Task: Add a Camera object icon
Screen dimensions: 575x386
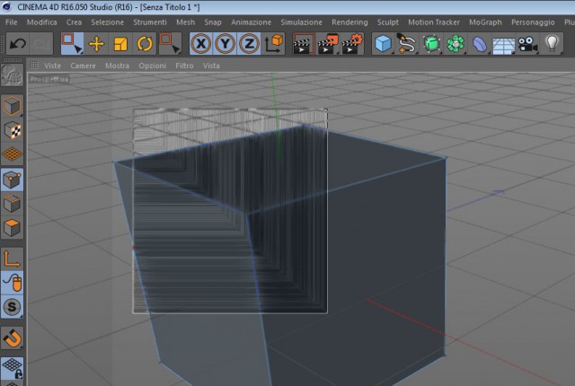Action: pyautogui.click(x=527, y=44)
